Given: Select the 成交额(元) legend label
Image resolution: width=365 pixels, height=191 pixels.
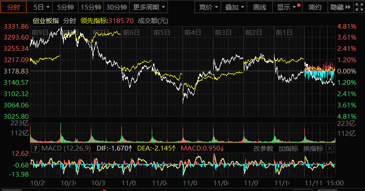Looking at the screenshot, I should tap(153, 21).
